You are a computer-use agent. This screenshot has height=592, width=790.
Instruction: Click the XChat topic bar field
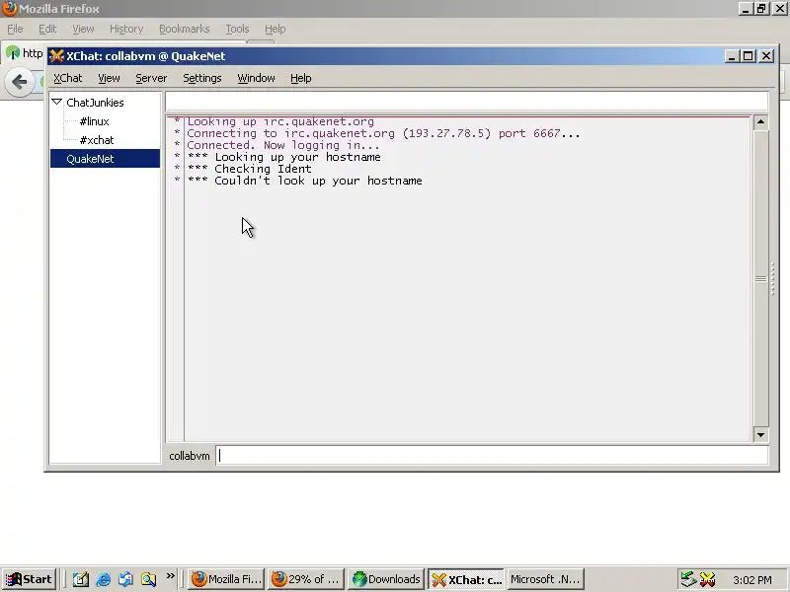tap(466, 102)
